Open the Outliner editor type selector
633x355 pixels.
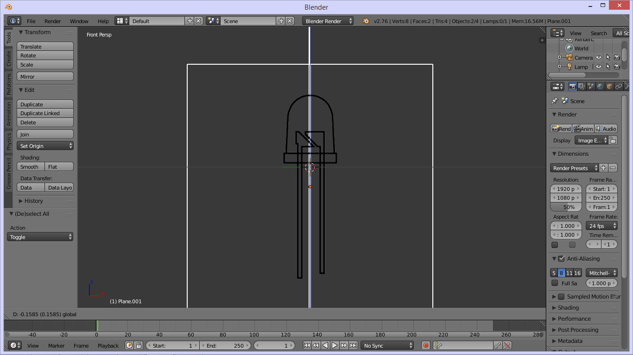[557, 33]
